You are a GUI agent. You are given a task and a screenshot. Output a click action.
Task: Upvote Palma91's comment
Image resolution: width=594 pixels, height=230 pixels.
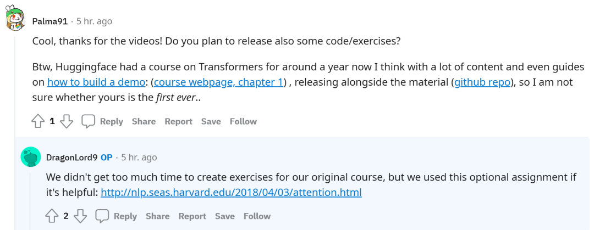[38, 121]
